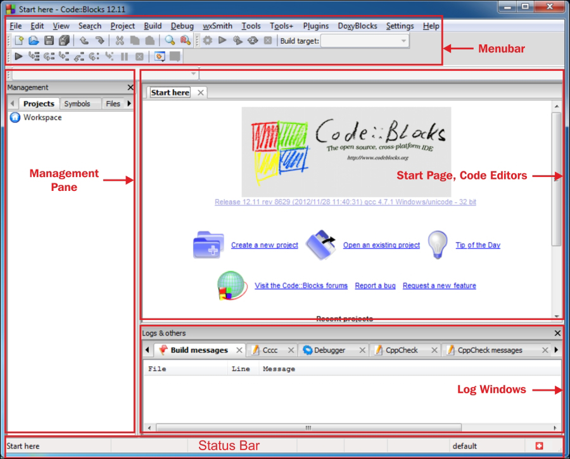Click the Create a new project link
The width and height of the screenshot is (570, 459).
[x=265, y=245]
